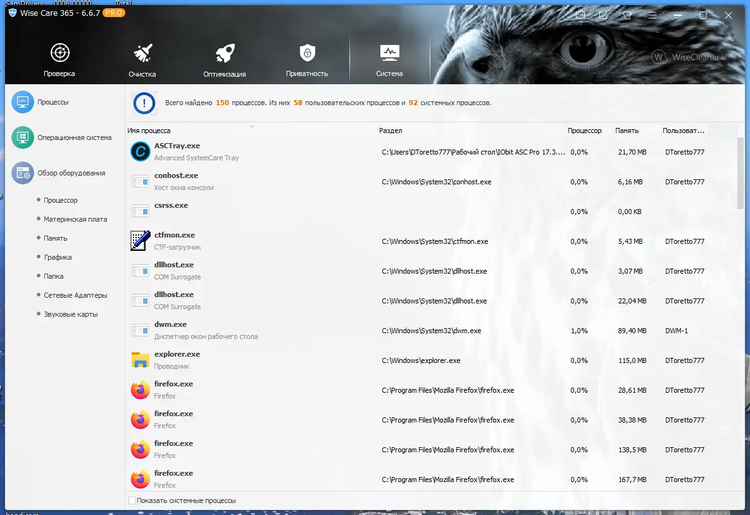Click the feedback message icon in title bar
750x515 pixels.
pyautogui.click(x=580, y=15)
